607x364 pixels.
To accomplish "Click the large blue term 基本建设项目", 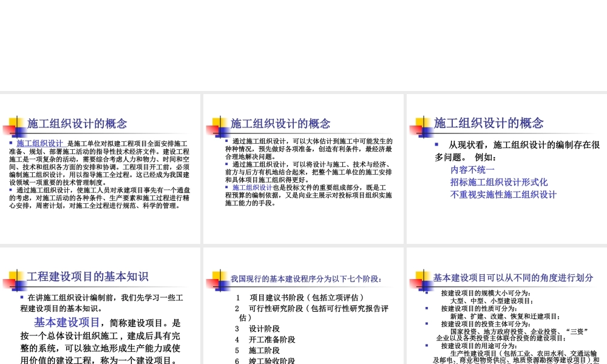I will pyautogui.click(x=67, y=322).
